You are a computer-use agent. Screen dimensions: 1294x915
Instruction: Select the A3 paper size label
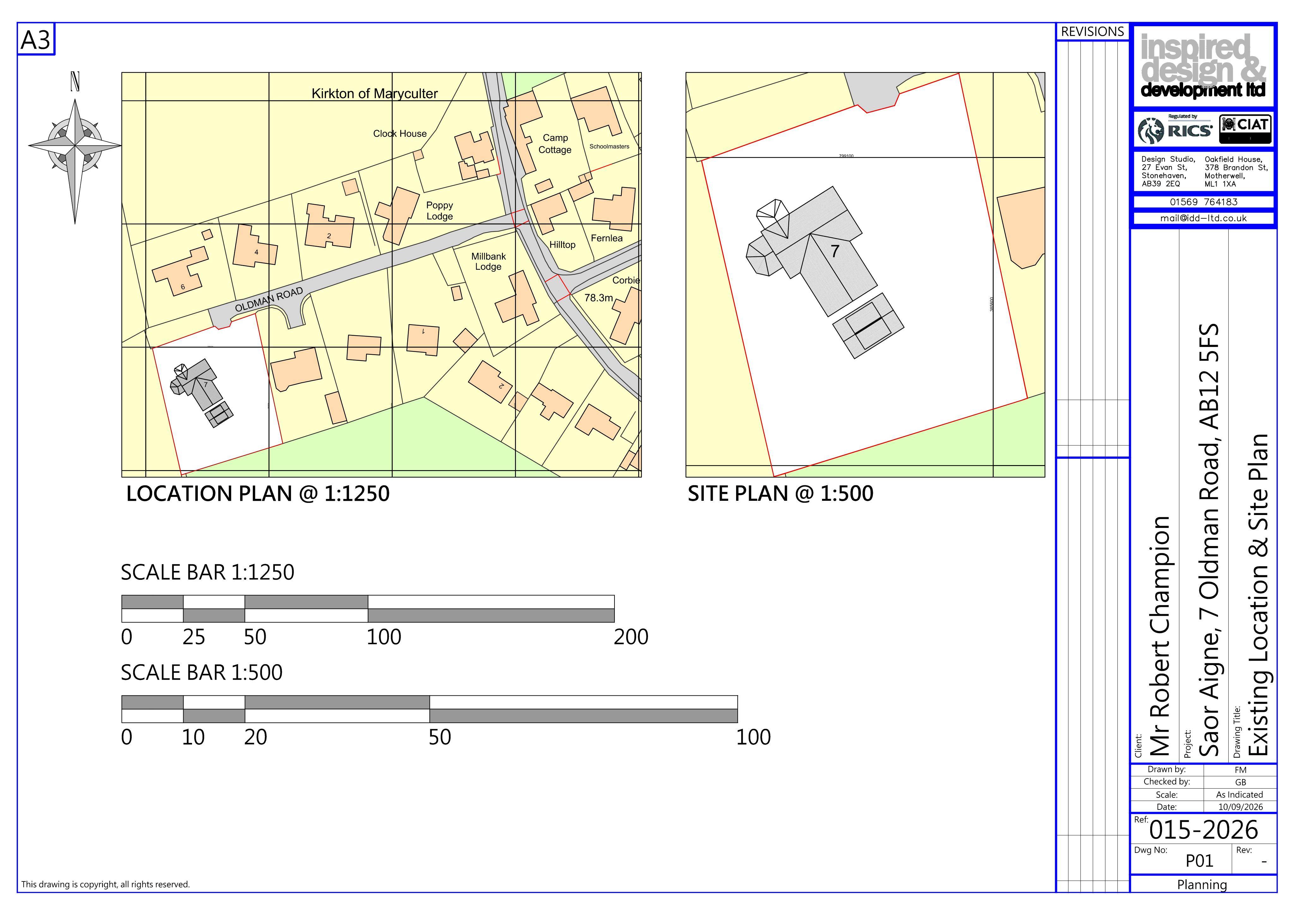coord(35,40)
